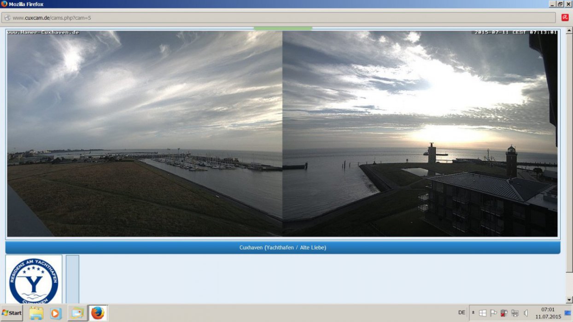
Task: Show hidden system tray icons
Action: pyautogui.click(x=473, y=313)
